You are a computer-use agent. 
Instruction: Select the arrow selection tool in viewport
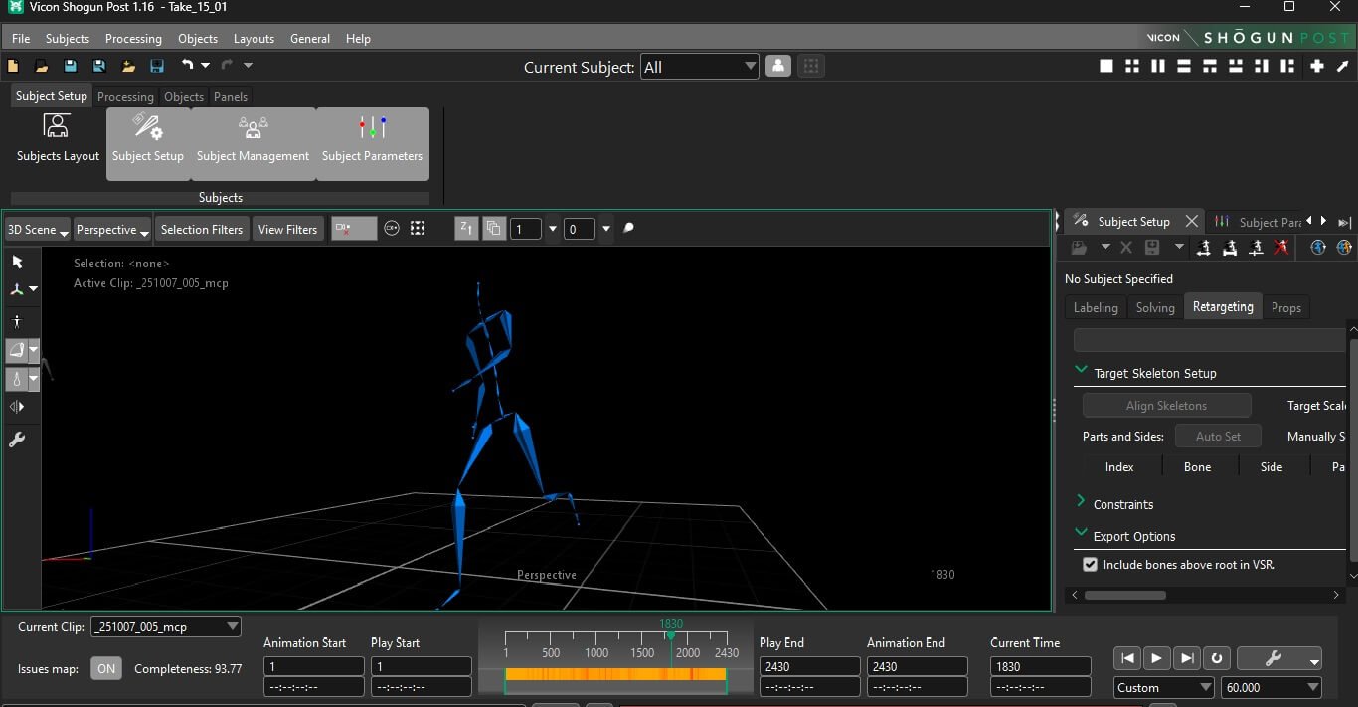(17, 262)
